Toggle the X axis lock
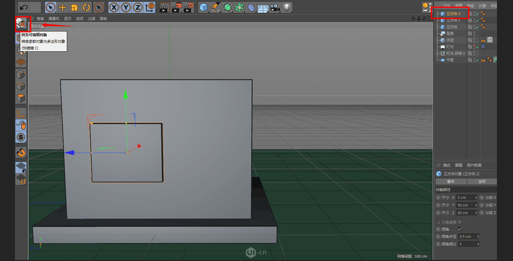This screenshot has height=261, width=513. tap(114, 7)
